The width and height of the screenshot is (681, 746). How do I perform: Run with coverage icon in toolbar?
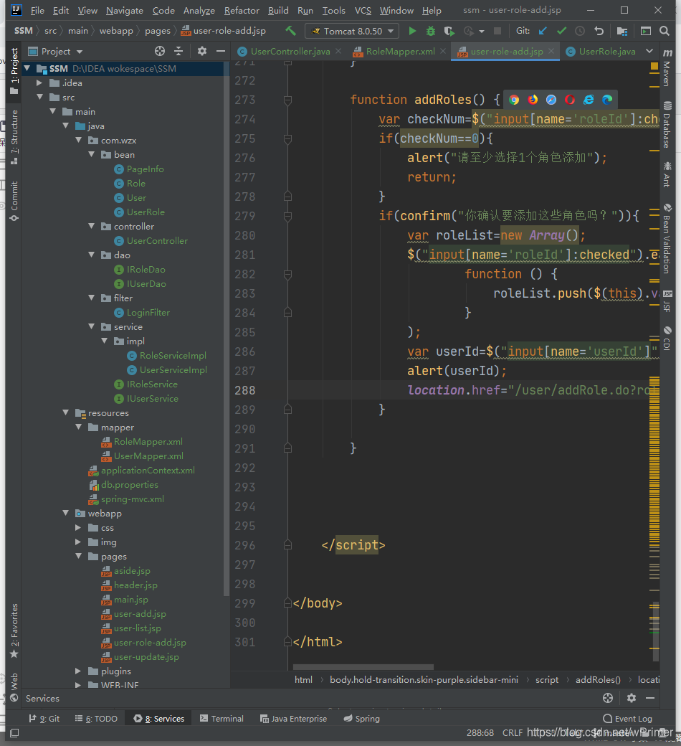click(449, 31)
